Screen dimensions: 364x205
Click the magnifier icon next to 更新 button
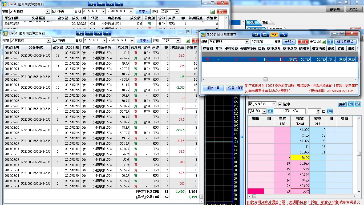pos(350,104)
